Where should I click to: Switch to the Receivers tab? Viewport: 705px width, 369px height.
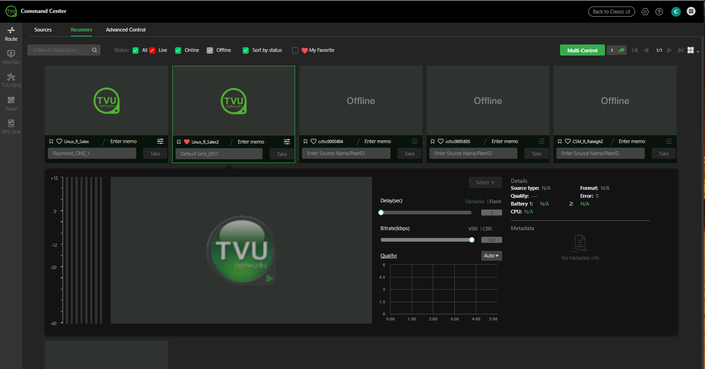click(82, 30)
